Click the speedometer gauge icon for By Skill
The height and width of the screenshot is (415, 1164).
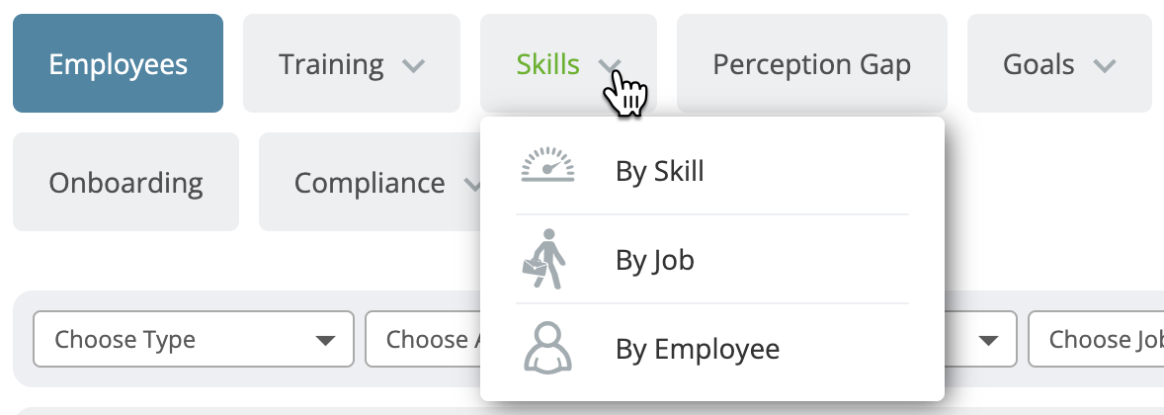pyautogui.click(x=547, y=165)
